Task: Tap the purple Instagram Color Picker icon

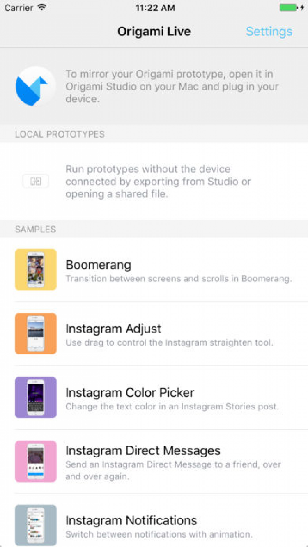Action: pos(36,398)
